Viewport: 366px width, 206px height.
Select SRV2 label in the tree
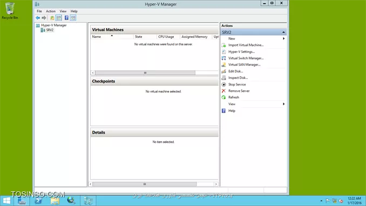tap(50, 30)
